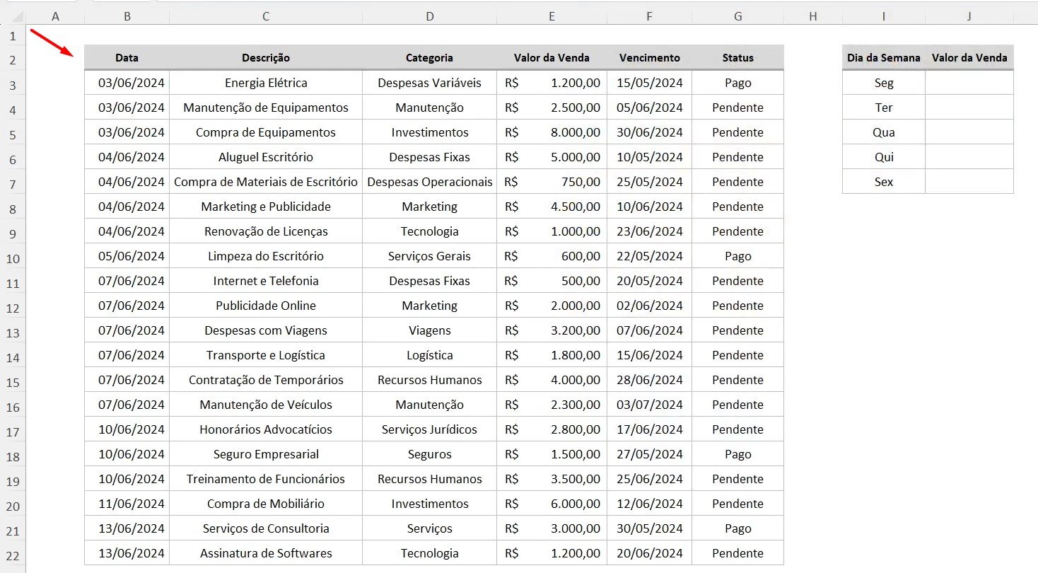Select 'Transporte e Logística' cell
Image resolution: width=1038 pixels, height=573 pixels.
pos(266,355)
